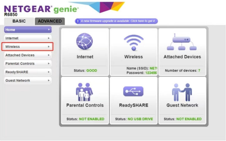Viewport: 226px width, 141px height.
Task: Expand the Attached Devices sidebar arrow
Action: (x=49, y=55)
